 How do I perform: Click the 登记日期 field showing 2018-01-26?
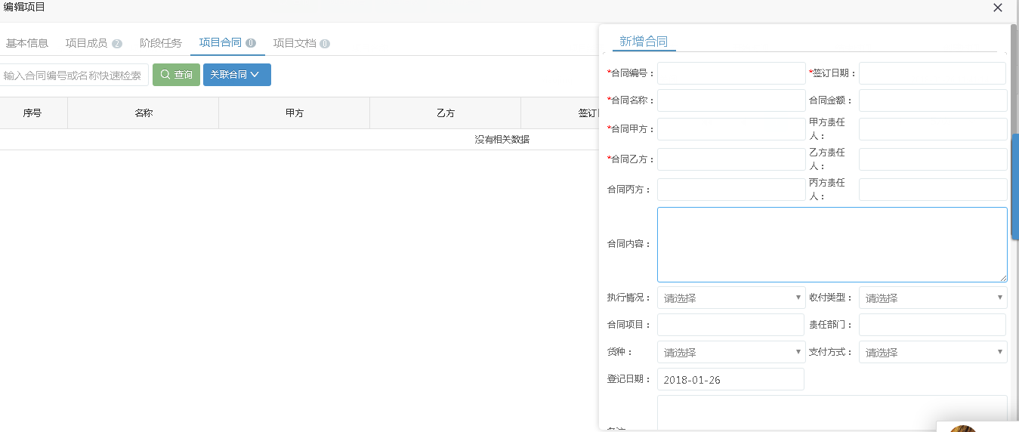(730, 379)
